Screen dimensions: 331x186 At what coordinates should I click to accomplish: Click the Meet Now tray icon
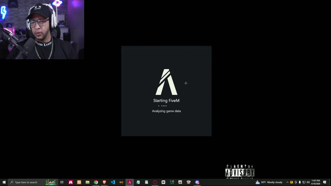coord(296,182)
